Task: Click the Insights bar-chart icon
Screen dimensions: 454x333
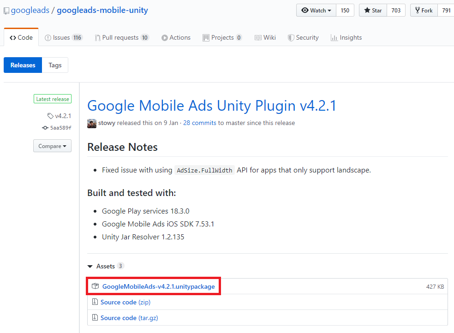Action: pos(334,38)
